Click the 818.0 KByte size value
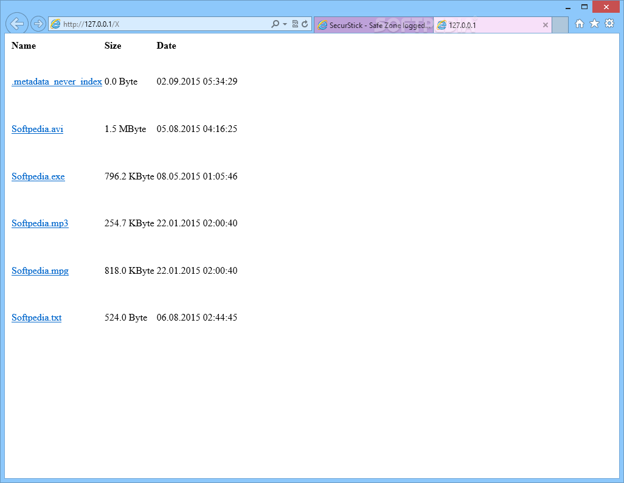Image resolution: width=624 pixels, height=483 pixels. click(x=130, y=271)
